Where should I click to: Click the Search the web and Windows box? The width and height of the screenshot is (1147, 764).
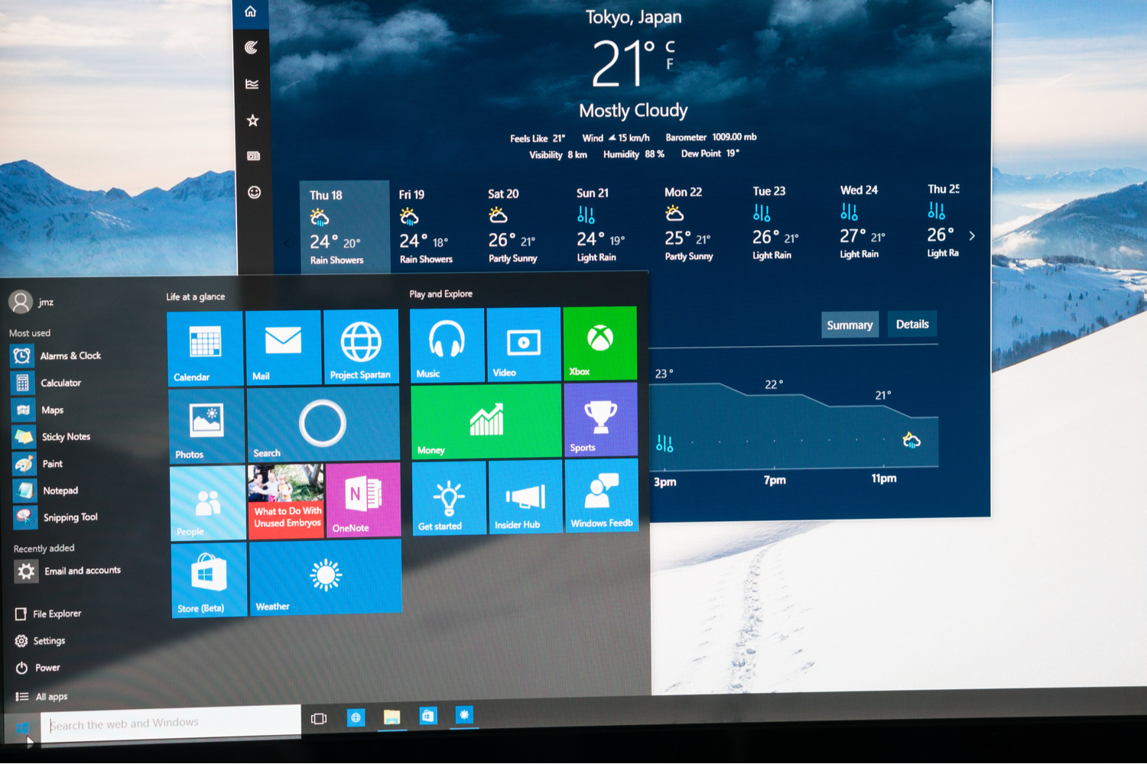tap(168, 723)
